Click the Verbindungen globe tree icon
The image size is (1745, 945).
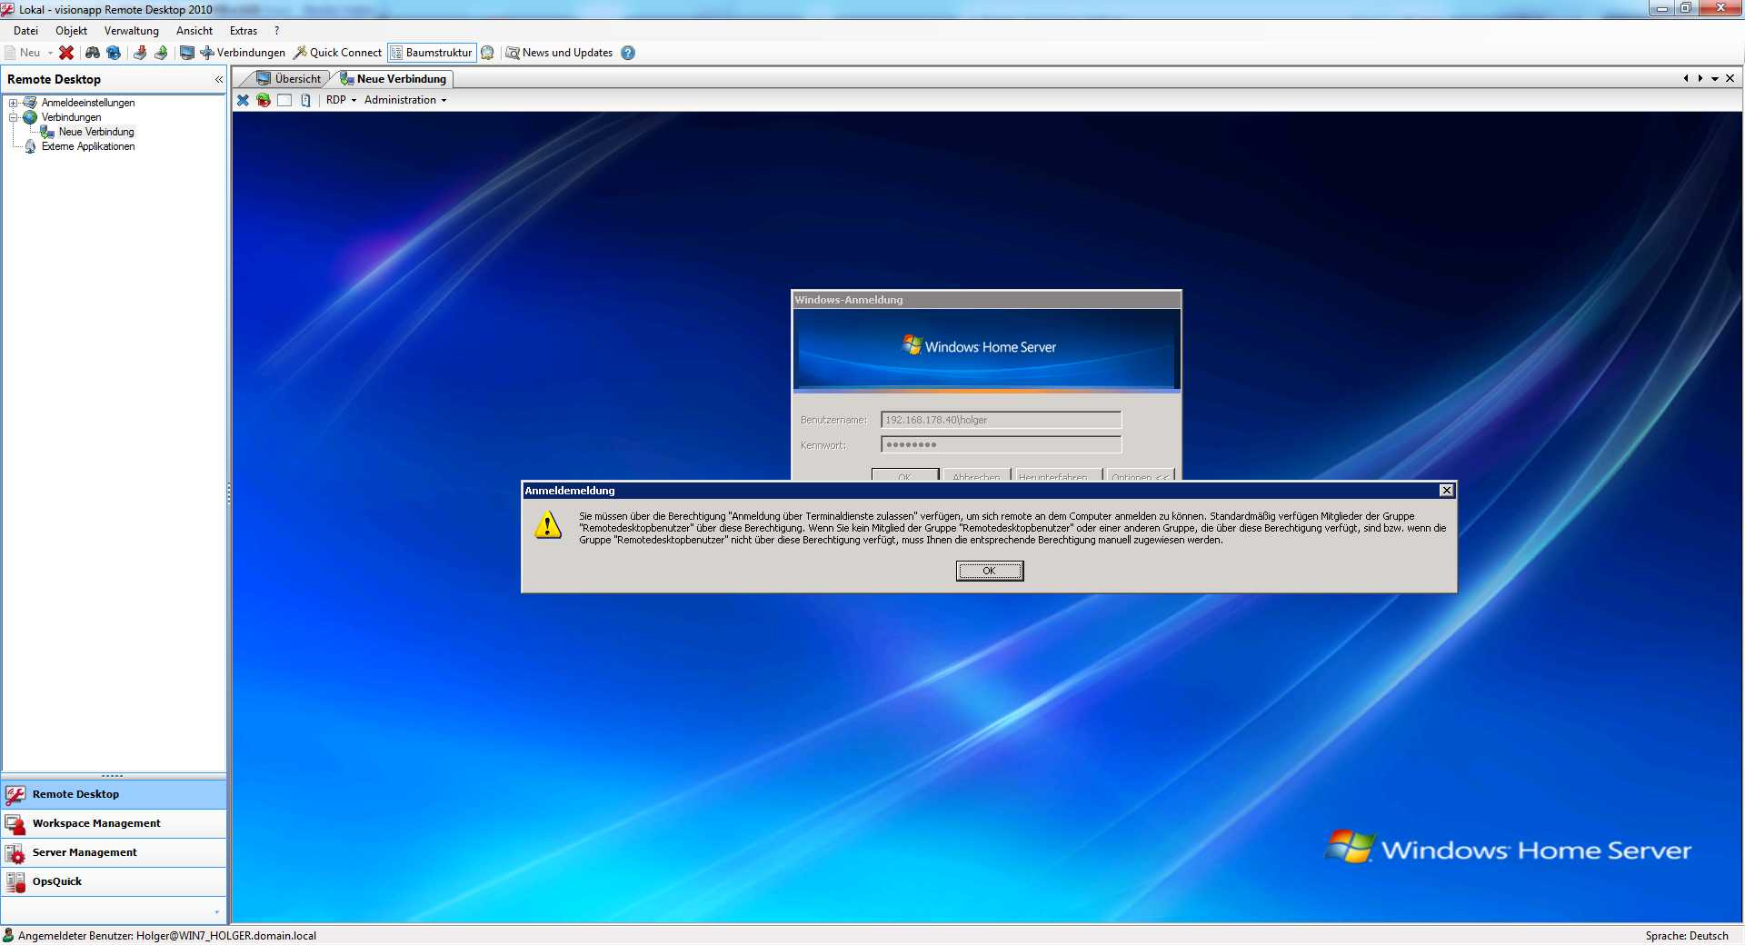pos(30,117)
